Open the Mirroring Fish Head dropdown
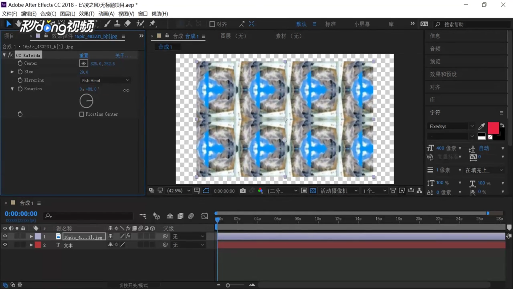The height and width of the screenshot is (289, 513). click(105, 80)
